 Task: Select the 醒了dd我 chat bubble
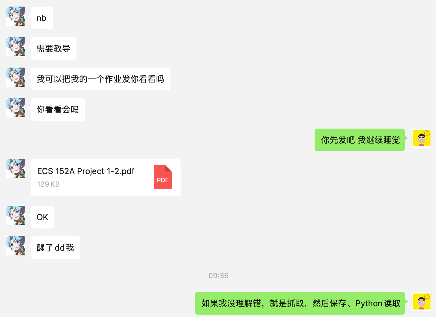56,248
